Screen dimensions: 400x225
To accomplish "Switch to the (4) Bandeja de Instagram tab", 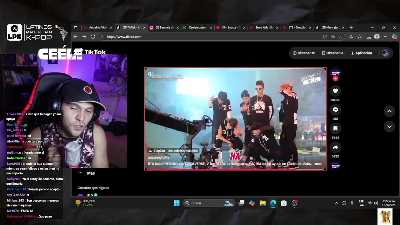I will [164, 27].
